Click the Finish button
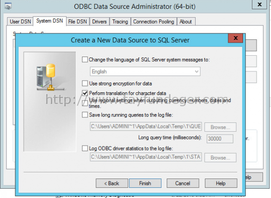This screenshot has height=198, width=271. [x=145, y=183]
